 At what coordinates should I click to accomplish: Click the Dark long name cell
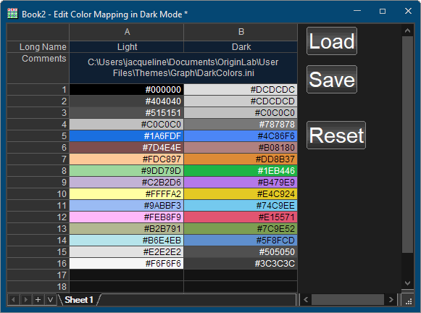[x=241, y=46]
